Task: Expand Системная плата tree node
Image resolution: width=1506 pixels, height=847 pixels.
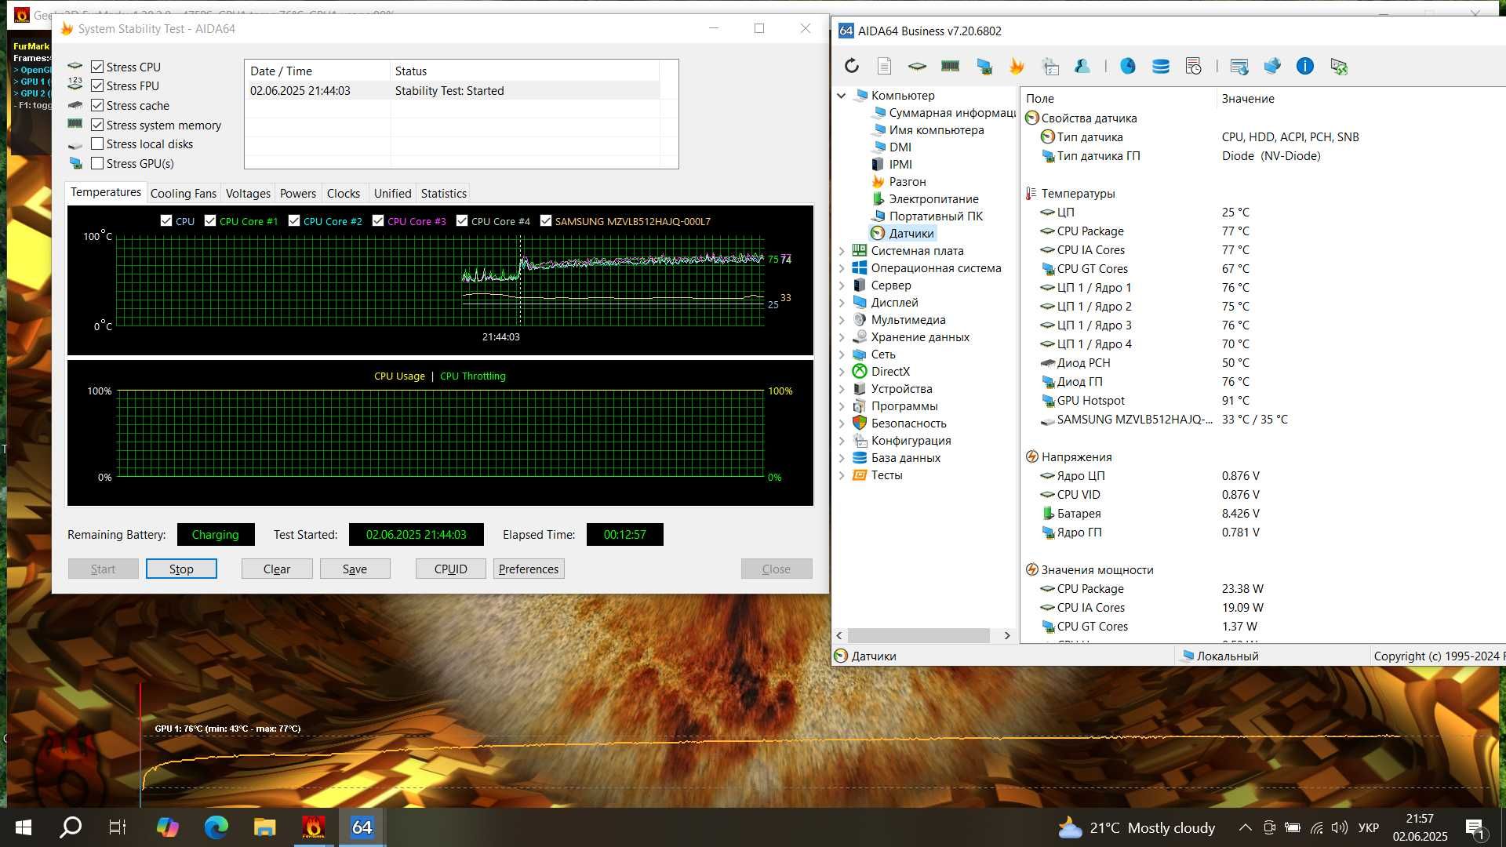Action: click(x=842, y=251)
